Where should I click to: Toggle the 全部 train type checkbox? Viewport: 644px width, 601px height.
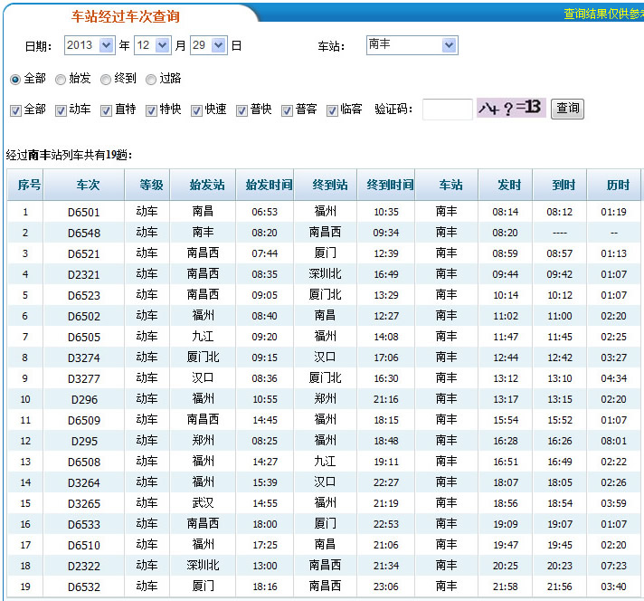pyautogui.click(x=15, y=110)
